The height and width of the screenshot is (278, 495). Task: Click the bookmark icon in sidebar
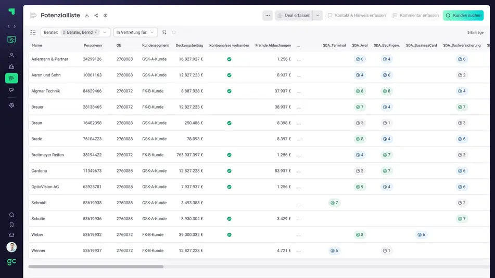pos(11,224)
